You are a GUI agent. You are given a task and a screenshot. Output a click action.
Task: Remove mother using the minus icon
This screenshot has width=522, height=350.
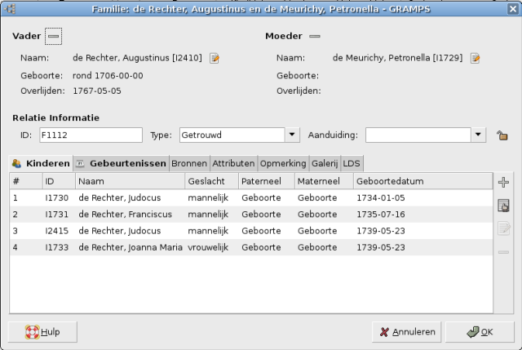coord(315,37)
